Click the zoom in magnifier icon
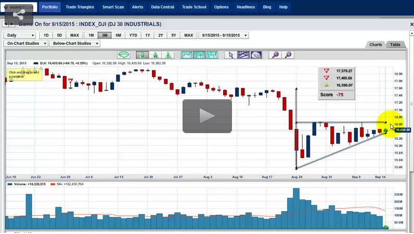The width and height of the screenshot is (414, 234). coord(275,55)
